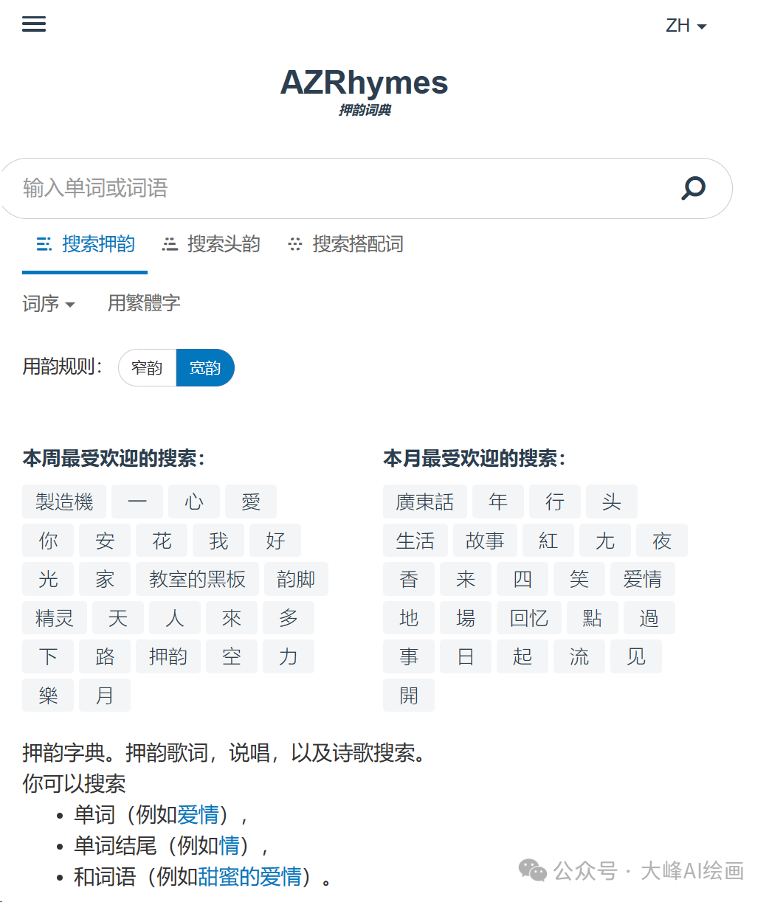
Task: Click monthly search tag 笑
Action: point(579,579)
